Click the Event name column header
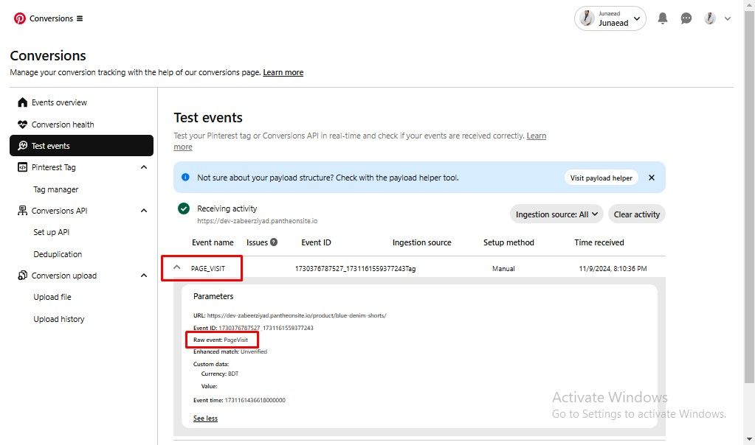This screenshot has height=445, width=755. pyautogui.click(x=213, y=242)
